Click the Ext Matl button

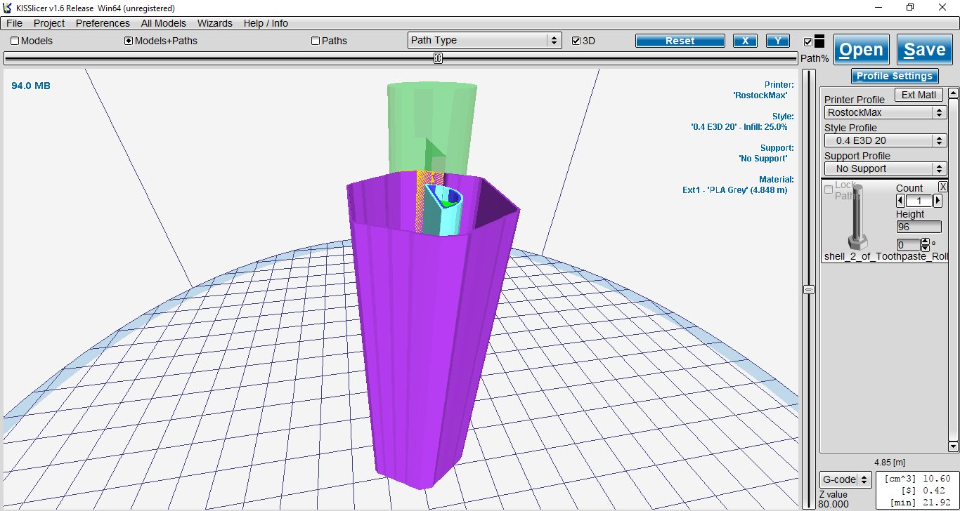point(919,95)
